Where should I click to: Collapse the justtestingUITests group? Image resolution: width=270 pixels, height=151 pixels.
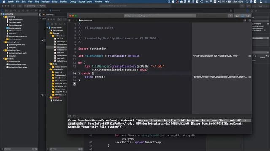[x=3, y=50]
